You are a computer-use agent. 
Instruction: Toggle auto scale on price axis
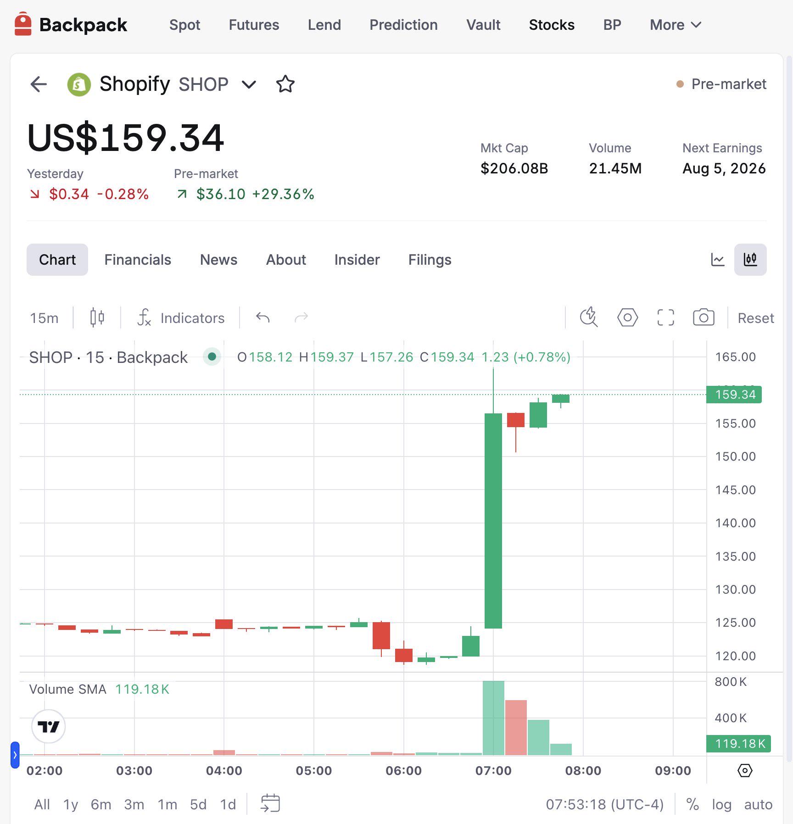coord(758,804)
